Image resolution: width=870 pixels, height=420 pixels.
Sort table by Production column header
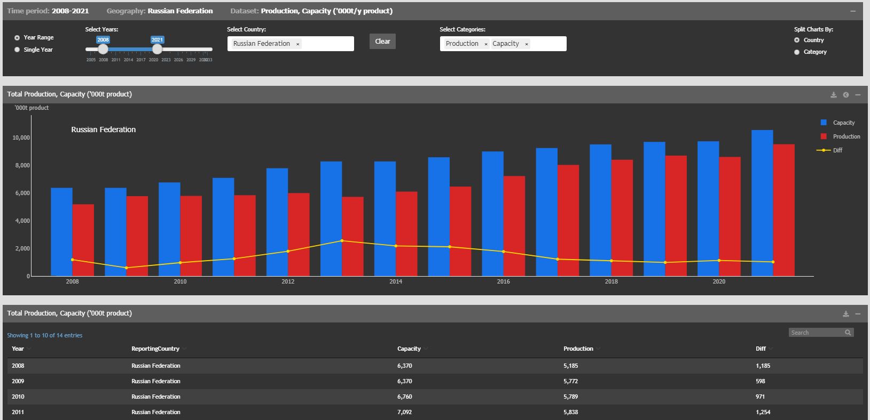tap(578, 349)
